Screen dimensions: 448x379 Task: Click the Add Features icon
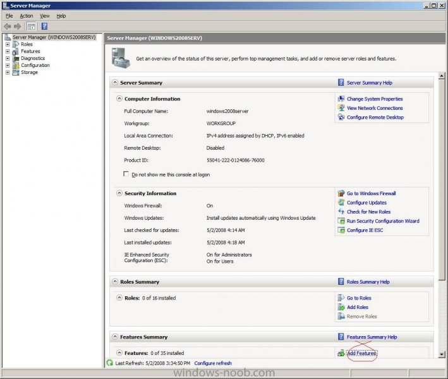[x=341, y=353]
